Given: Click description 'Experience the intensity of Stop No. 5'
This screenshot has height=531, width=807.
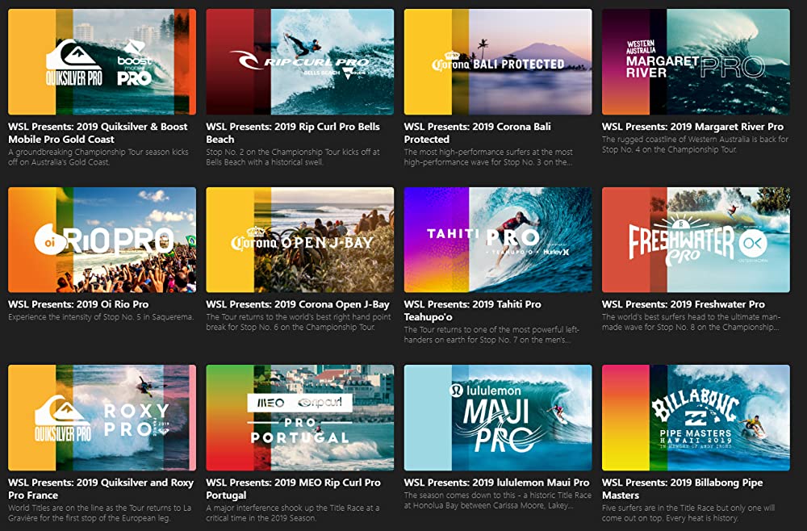Looking at the screenshot, I should pyautogui.click(x=101, y=317).
